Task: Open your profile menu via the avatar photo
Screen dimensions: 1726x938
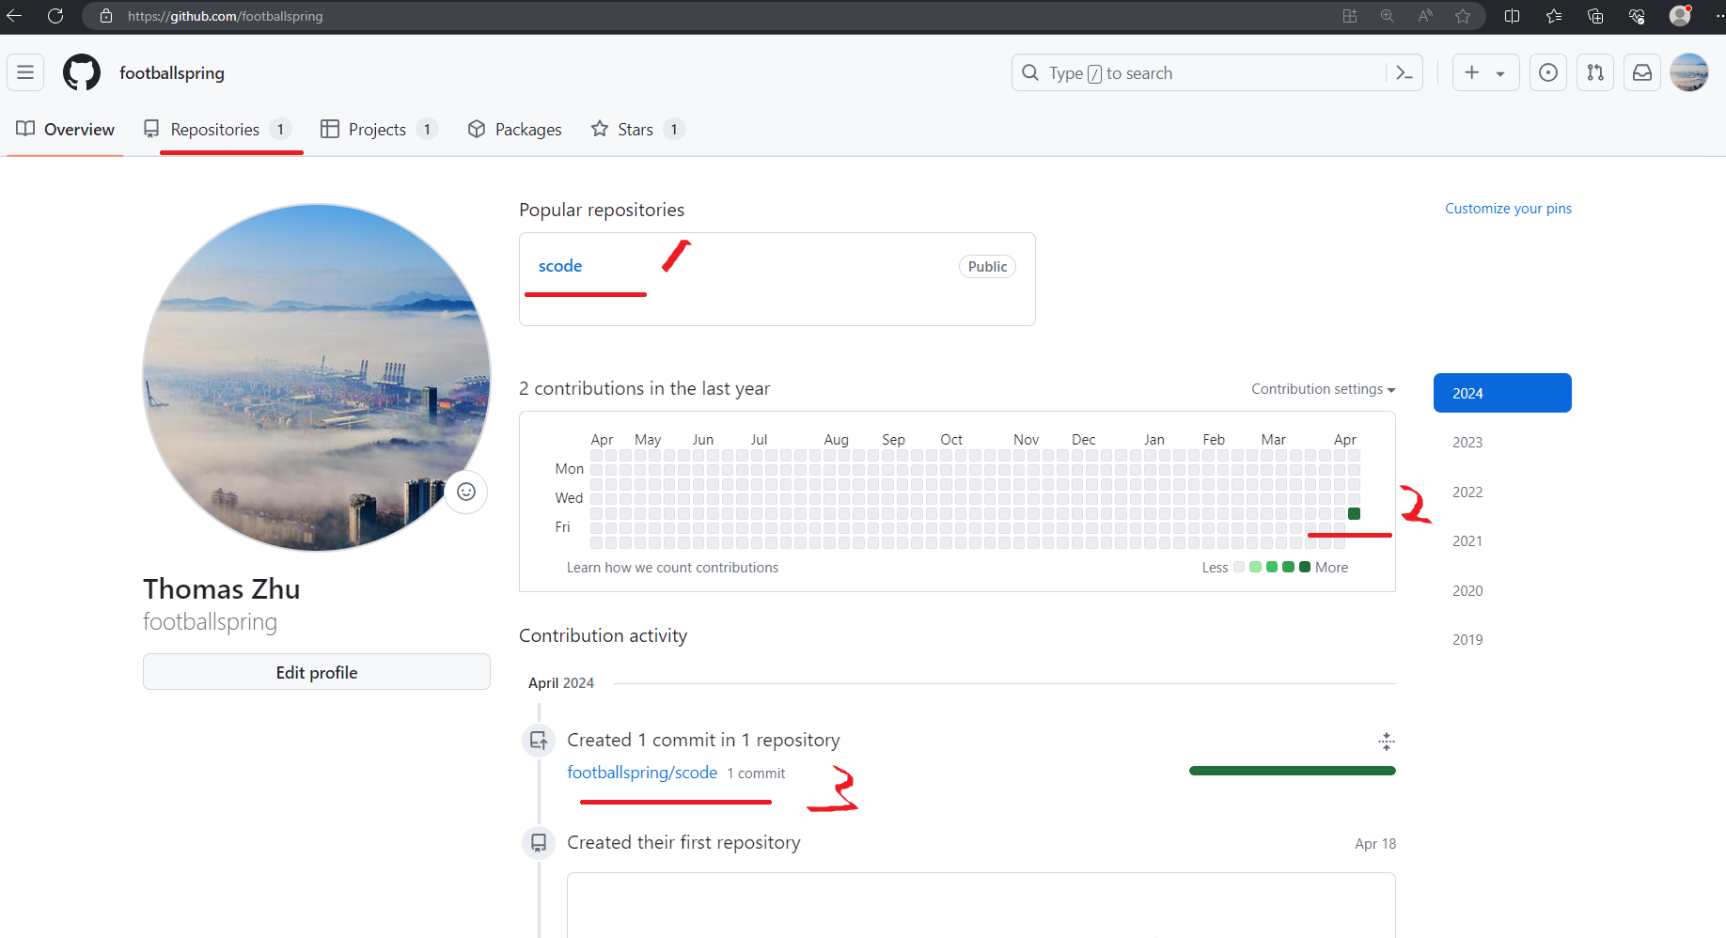Action: [1689, 72]
